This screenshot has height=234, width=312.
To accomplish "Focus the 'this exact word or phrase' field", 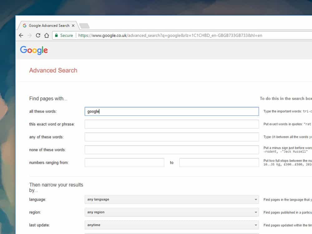I will point(171,124).
